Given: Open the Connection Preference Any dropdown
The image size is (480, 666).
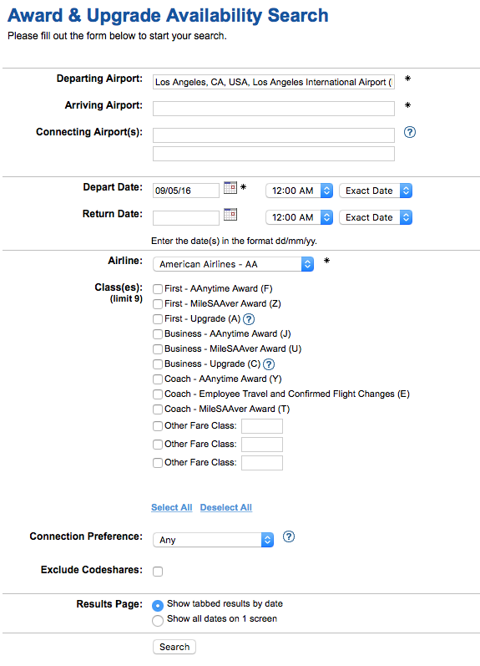Looking at the screenshot, I should click(213, 540).
